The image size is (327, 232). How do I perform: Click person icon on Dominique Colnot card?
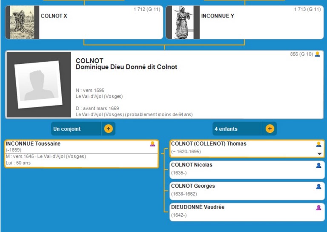click(x=317, y=54)
